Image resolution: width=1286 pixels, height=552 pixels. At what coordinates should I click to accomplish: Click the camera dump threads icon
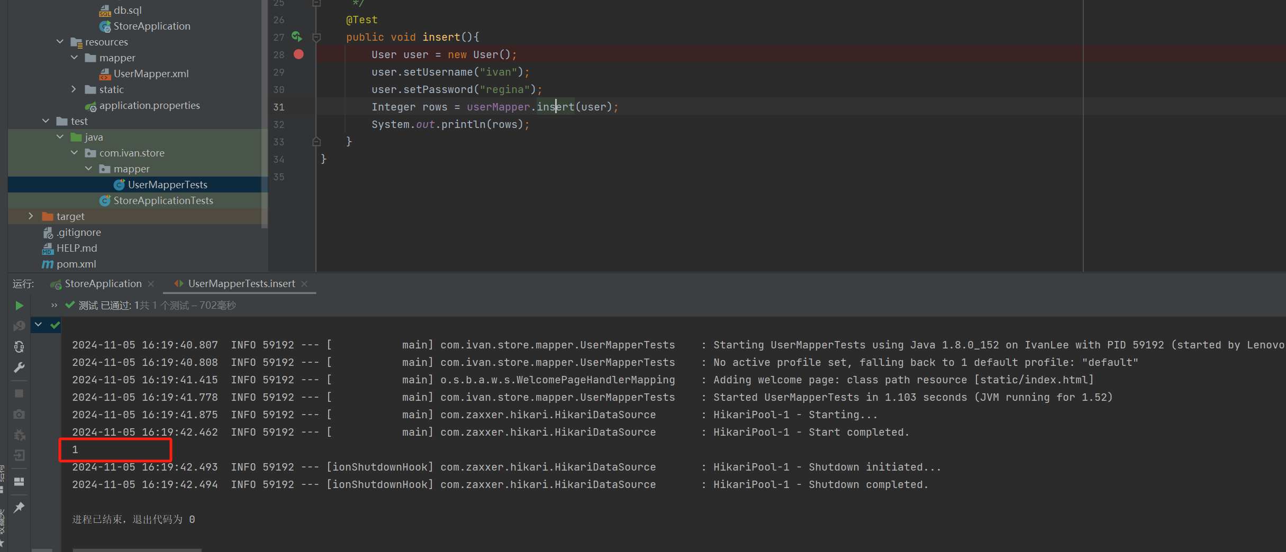(19, 414)
